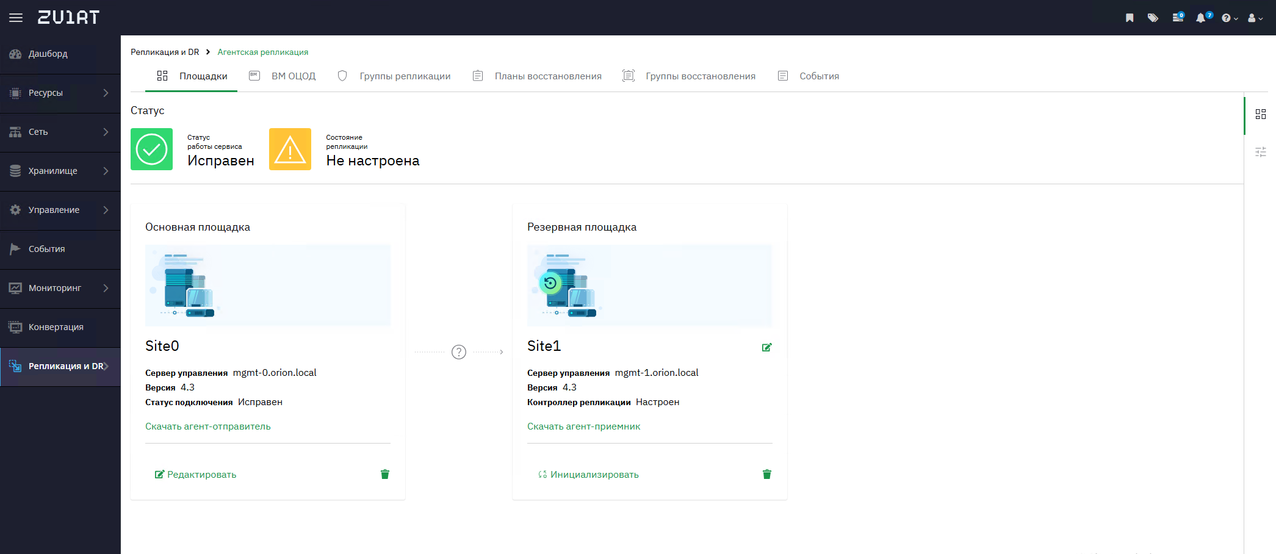Switch to grid view icon on right panel
This screenshot has width=1276, height=554.
coord(1261,114)
